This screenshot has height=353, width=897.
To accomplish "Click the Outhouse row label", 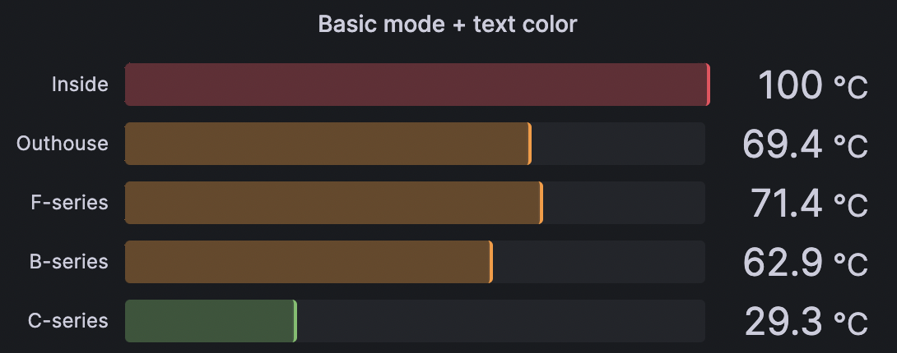I will tap(63, 144).
